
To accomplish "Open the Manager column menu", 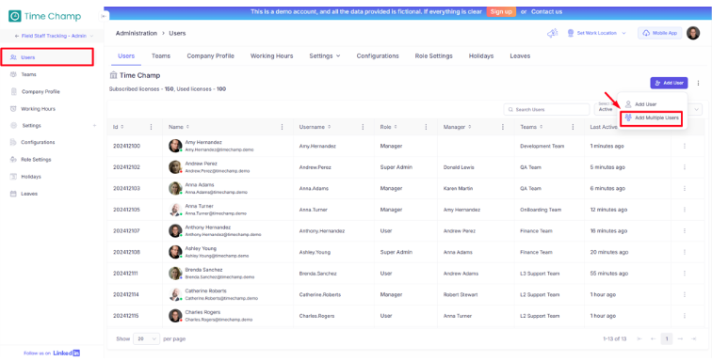I will click(503, 127).
